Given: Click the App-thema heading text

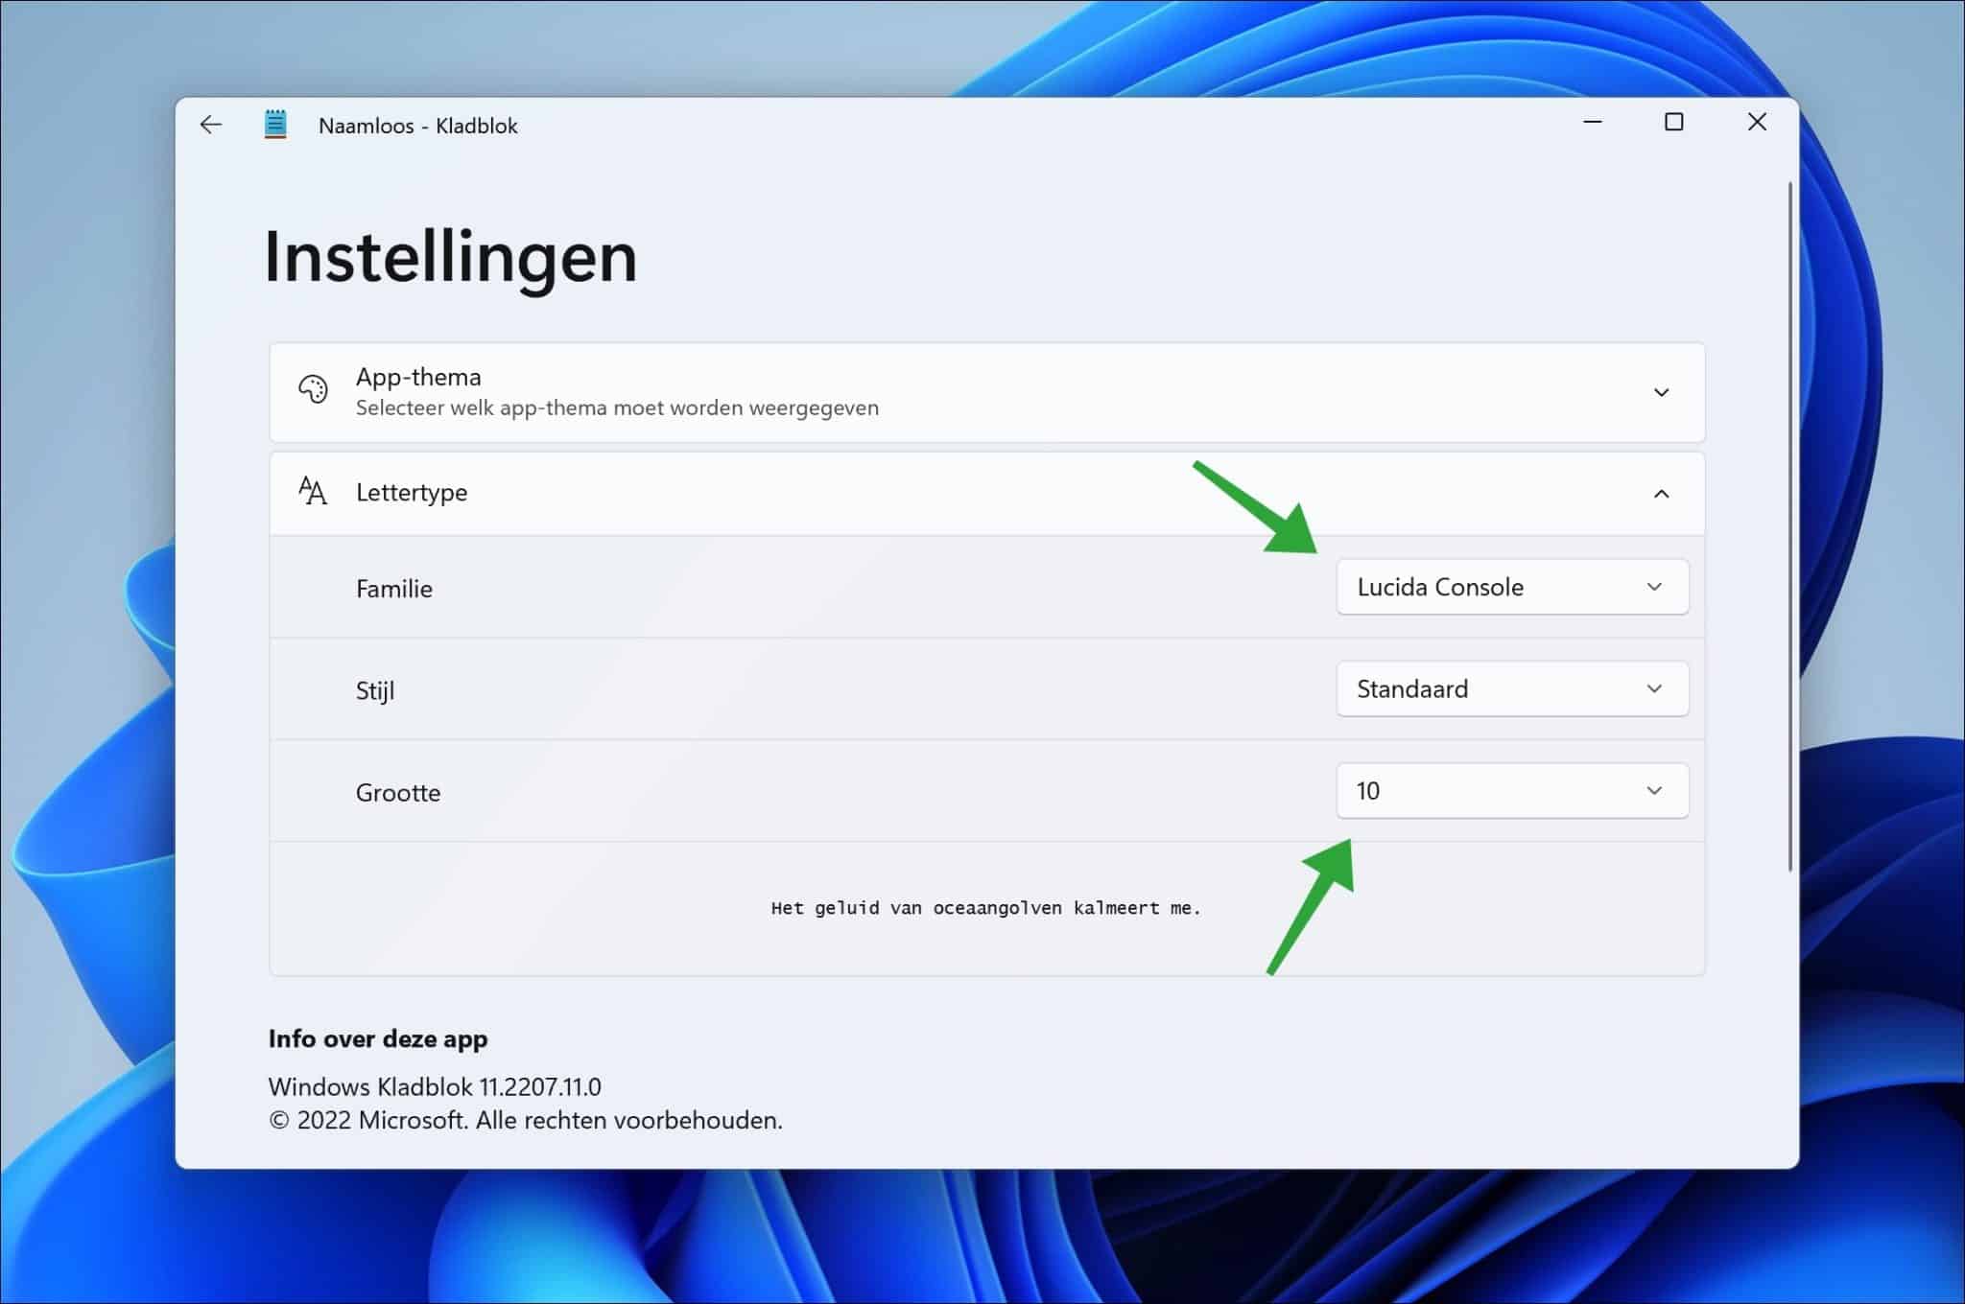Looking at the screenshot, I should pos(418,377).
